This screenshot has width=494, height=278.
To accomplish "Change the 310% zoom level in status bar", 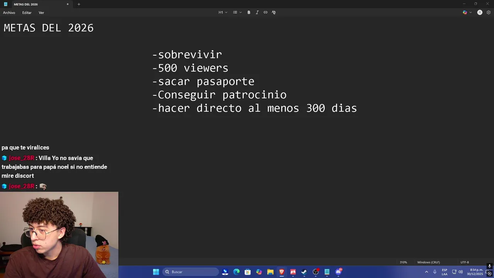I will pyautogui.click(x=403, y=262).
